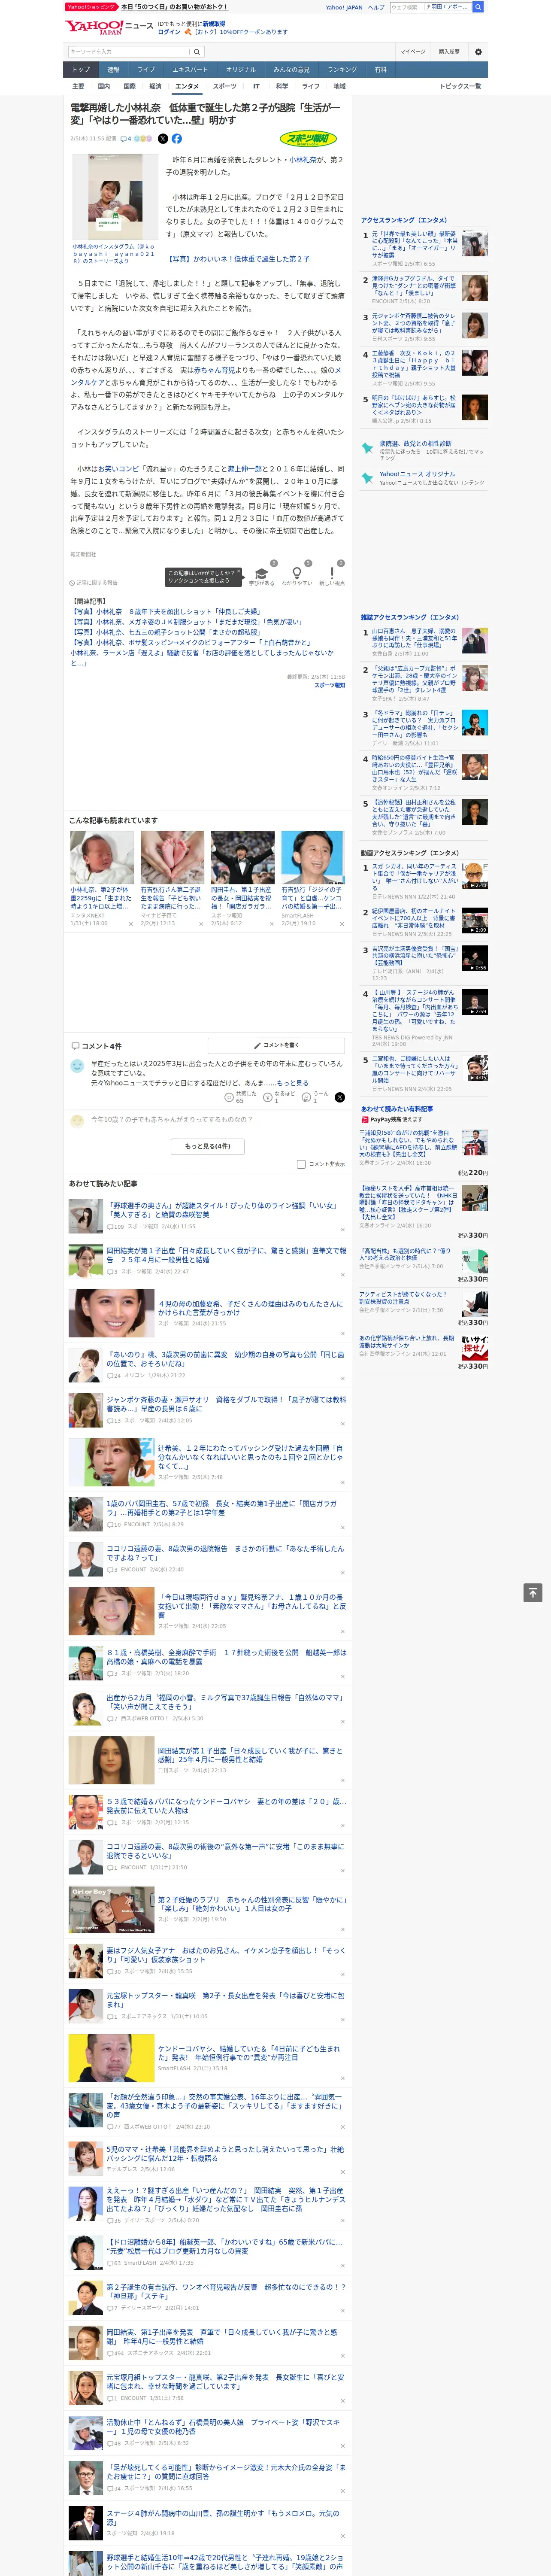Open first commenter's avatar
Screen dimensions: 551x2576
point(77,1066)
